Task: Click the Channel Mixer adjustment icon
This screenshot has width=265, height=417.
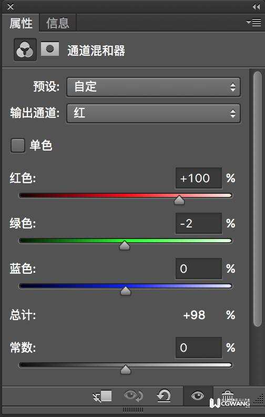Action: (x=25, y=49)
